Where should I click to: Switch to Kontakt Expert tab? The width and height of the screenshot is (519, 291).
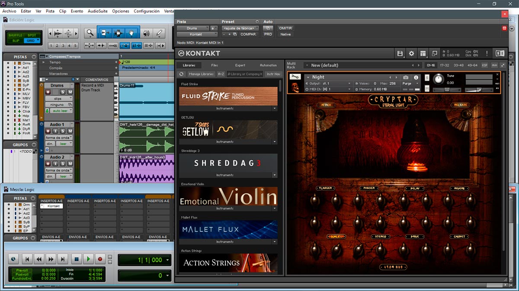(240, 65)
